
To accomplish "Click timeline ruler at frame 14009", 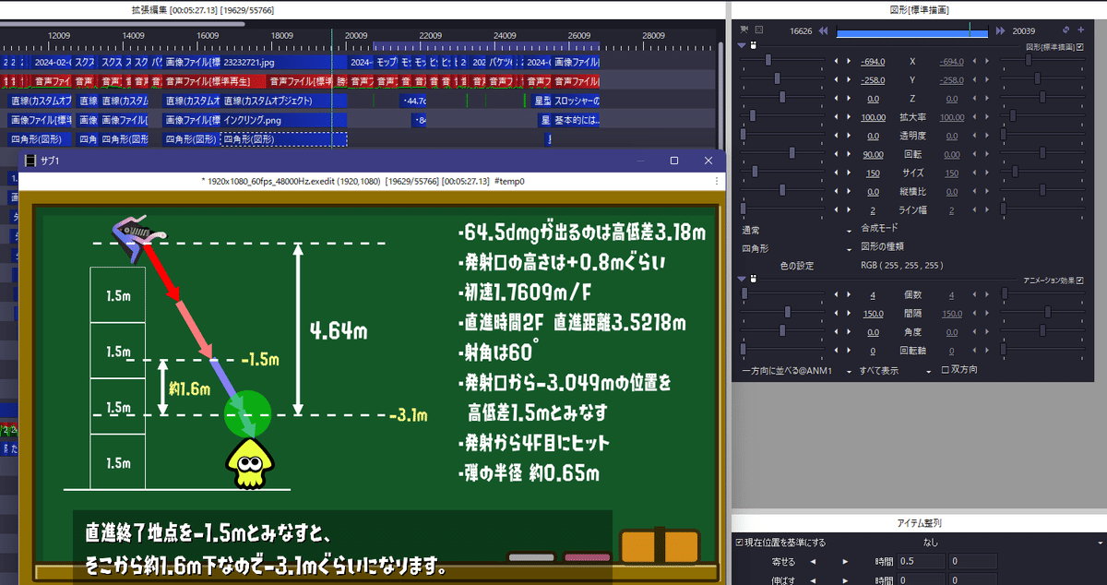I will pyautogui.click(x=134, y=35).
